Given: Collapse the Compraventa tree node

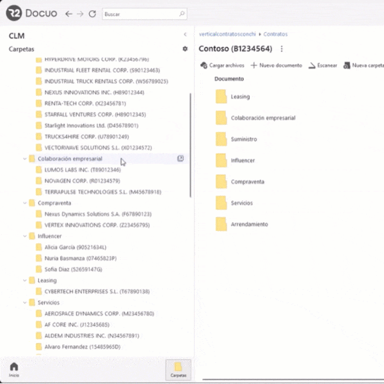Looking at the screenshot, I should (x=25, y=203).
